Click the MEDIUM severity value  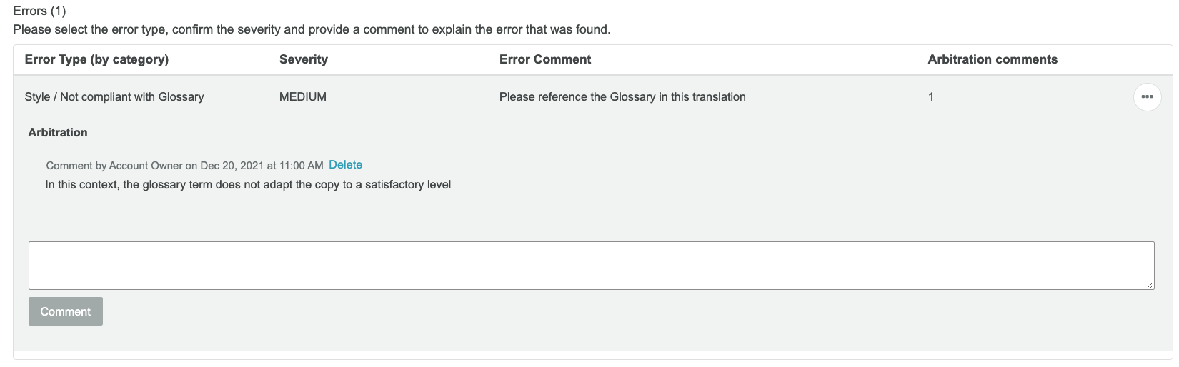(x=303, y=96)
